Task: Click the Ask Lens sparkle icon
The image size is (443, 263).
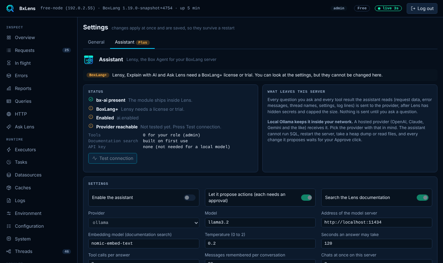Action: pyautogui.click(x=9, y=127)
